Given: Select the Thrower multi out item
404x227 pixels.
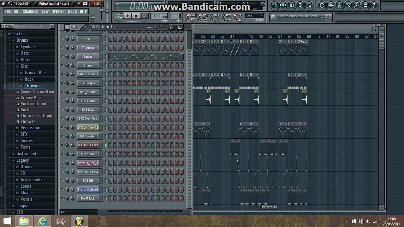Looking at the screenshot, I should click(37, 116).
